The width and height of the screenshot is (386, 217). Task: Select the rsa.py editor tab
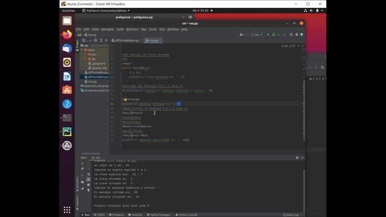(153, 40)
